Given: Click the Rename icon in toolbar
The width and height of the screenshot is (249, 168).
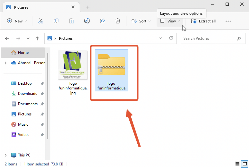Looking at the screenshot, I should coord(87,21).
